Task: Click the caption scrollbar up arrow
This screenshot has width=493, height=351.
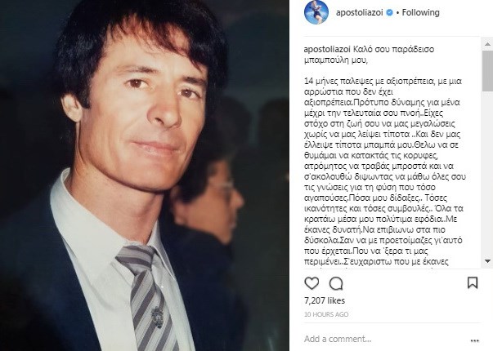Action: [487, 45]
